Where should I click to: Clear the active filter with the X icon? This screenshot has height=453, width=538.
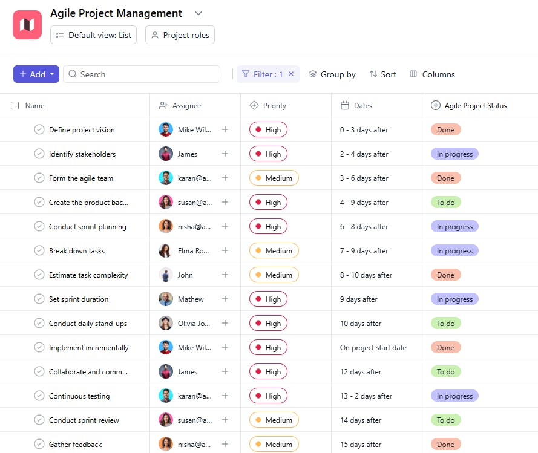click(291, 74)
